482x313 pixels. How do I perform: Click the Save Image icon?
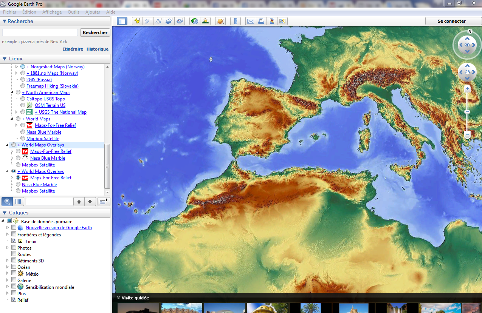point(272,21)
